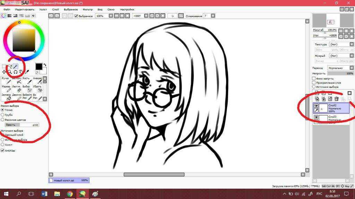Click the delete layer trash icon
Screen dimensions: 355x199
pyautogui.click(x=336, y=99)
